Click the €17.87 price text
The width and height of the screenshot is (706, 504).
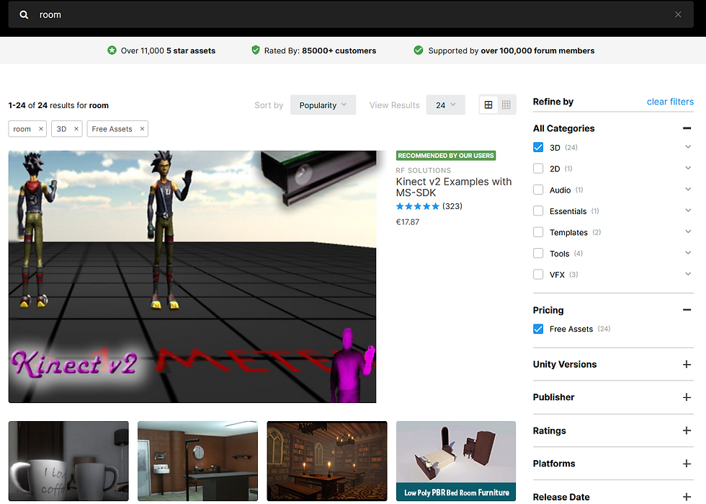pos(408,222)
